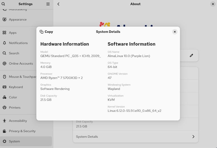
Task: Click the partially hidden Multitasking sidebar item
Action: point(26,10)
